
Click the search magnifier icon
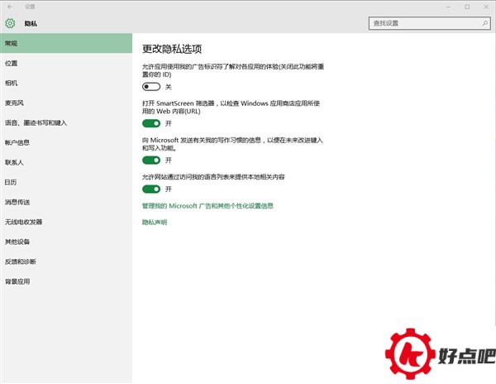[x=485, y=23]
